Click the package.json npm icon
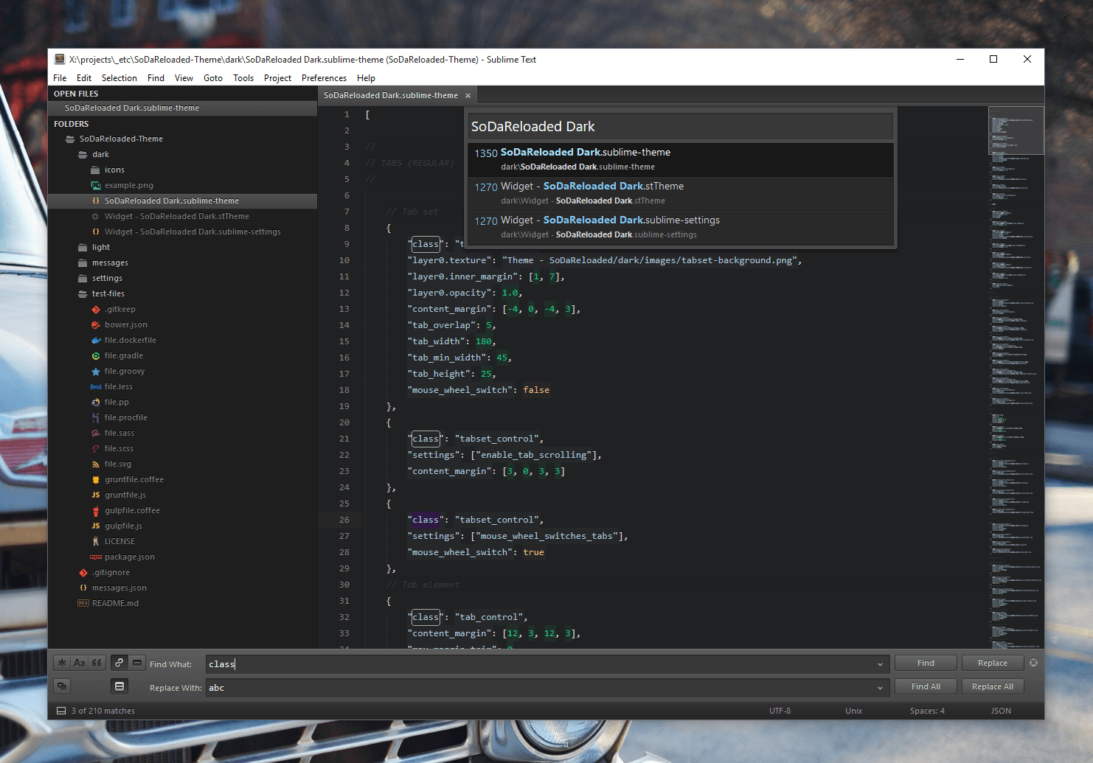Viewport: 1093px width, 763px height. (x=96, y=557)
